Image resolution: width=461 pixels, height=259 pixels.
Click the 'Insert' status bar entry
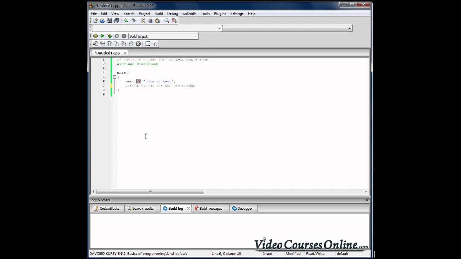[268, 254]
